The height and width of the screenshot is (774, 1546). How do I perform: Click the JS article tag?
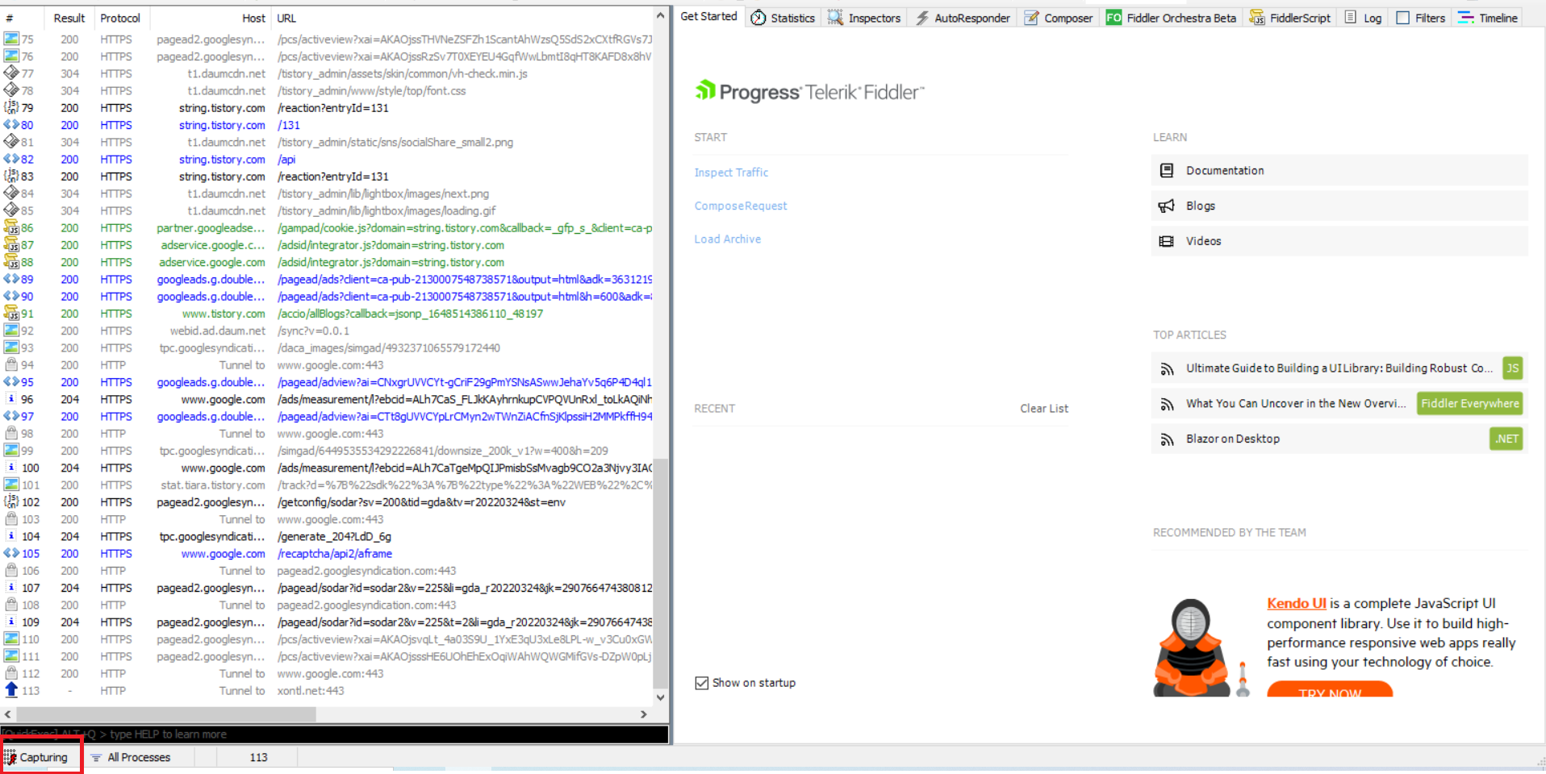[x=1512, y=368]
